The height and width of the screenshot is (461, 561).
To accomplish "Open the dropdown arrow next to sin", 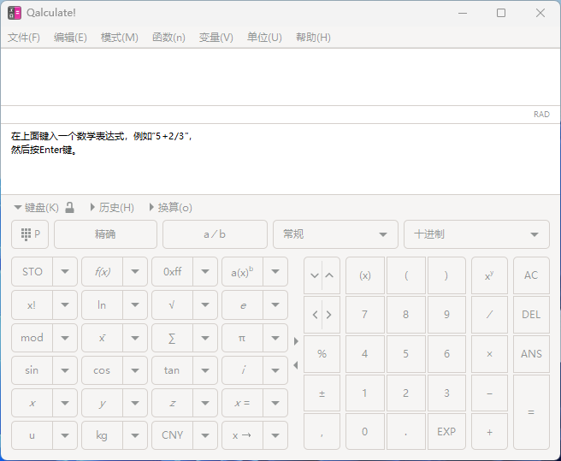I will click(x=65, y=370).
